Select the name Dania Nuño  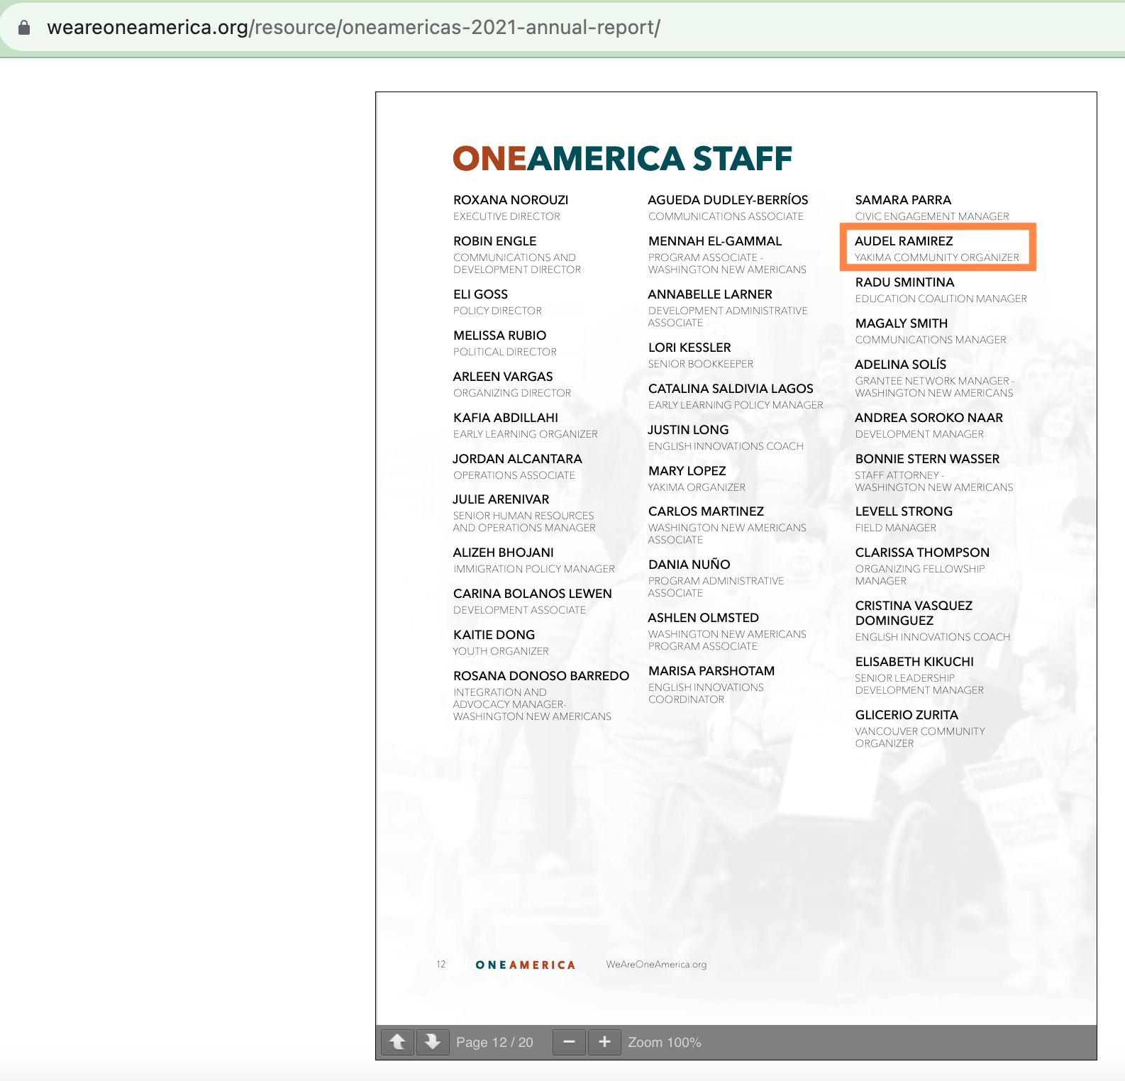[x=689, y=565]
